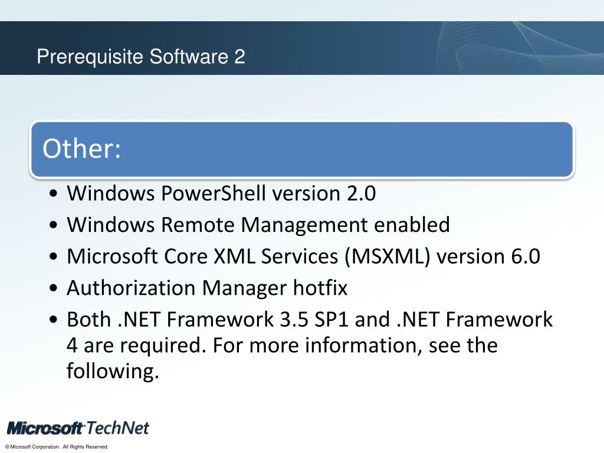Click the bullet before Authorization Manager hotfix
This screenshot has width=604, height=453.
click(54, 289)
